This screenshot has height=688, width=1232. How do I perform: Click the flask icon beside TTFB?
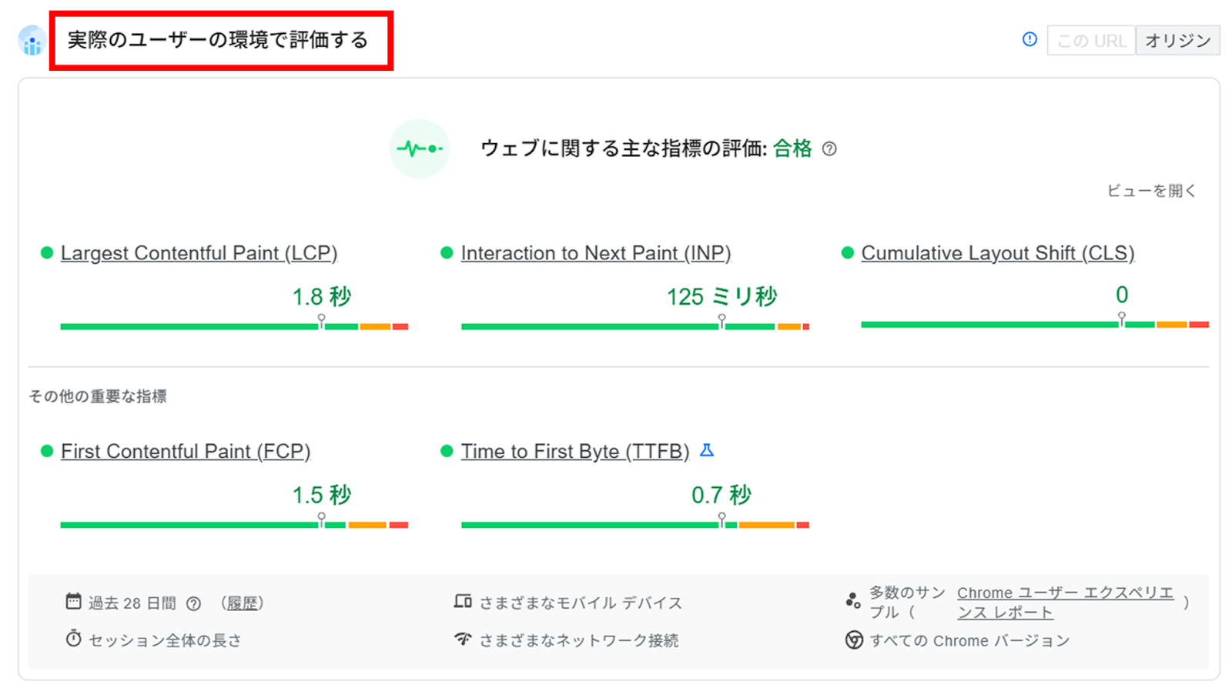coord(707,450)
